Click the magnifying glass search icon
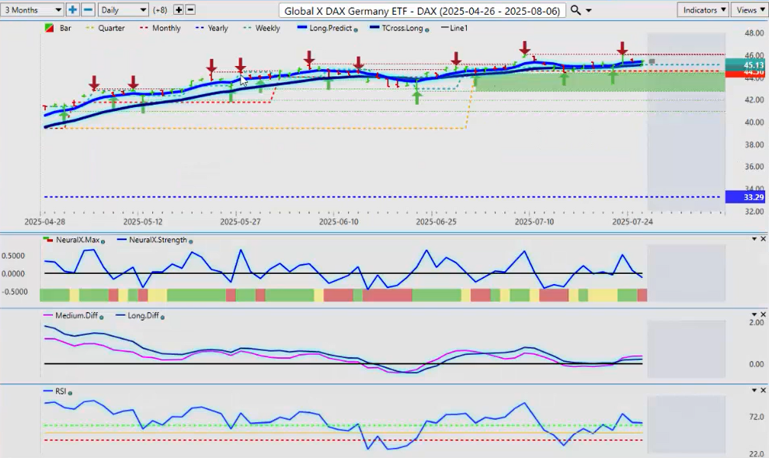 click(x=576, y=10)
